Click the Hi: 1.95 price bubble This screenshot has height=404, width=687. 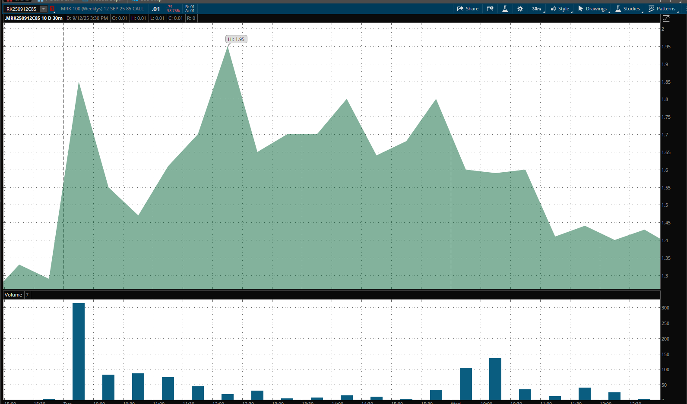(x=236, y=39)
